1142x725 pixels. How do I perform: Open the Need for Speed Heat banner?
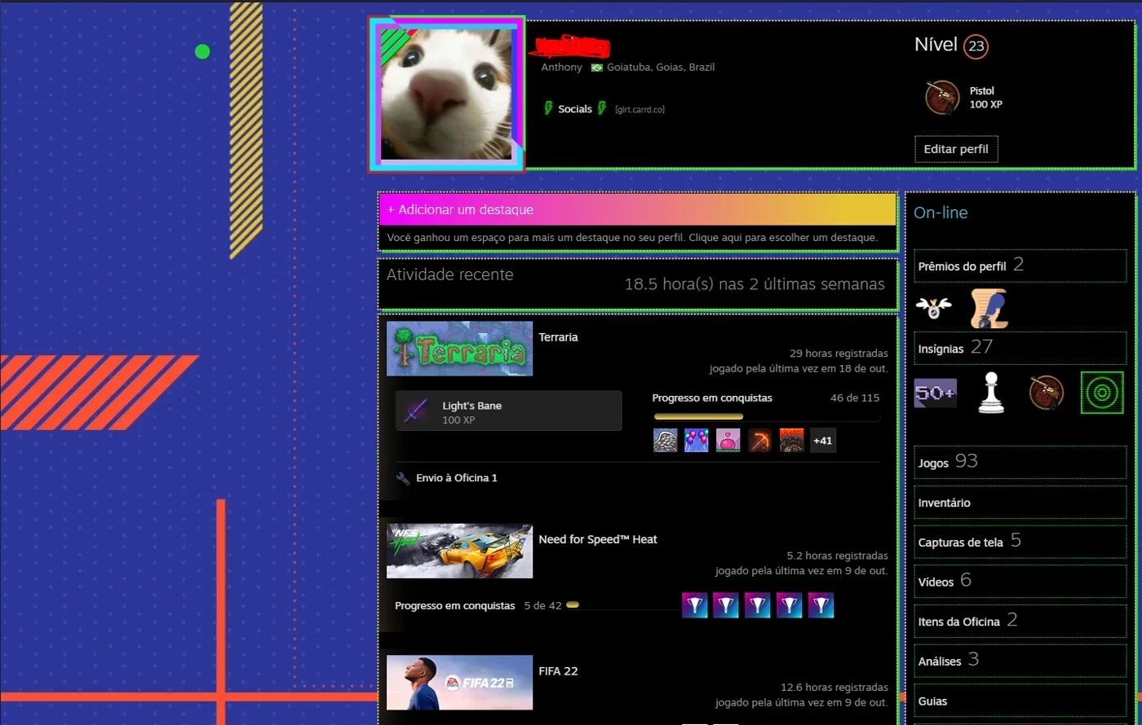(x=459, y=551)
